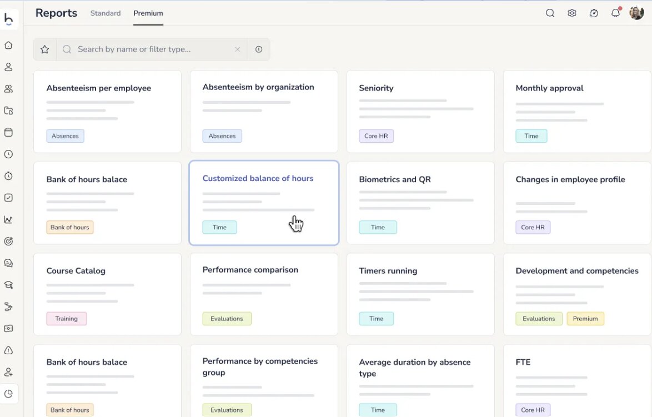Open the user profile avatar
The width and height of the screenshot is (652, 417).
click(637, 13)
